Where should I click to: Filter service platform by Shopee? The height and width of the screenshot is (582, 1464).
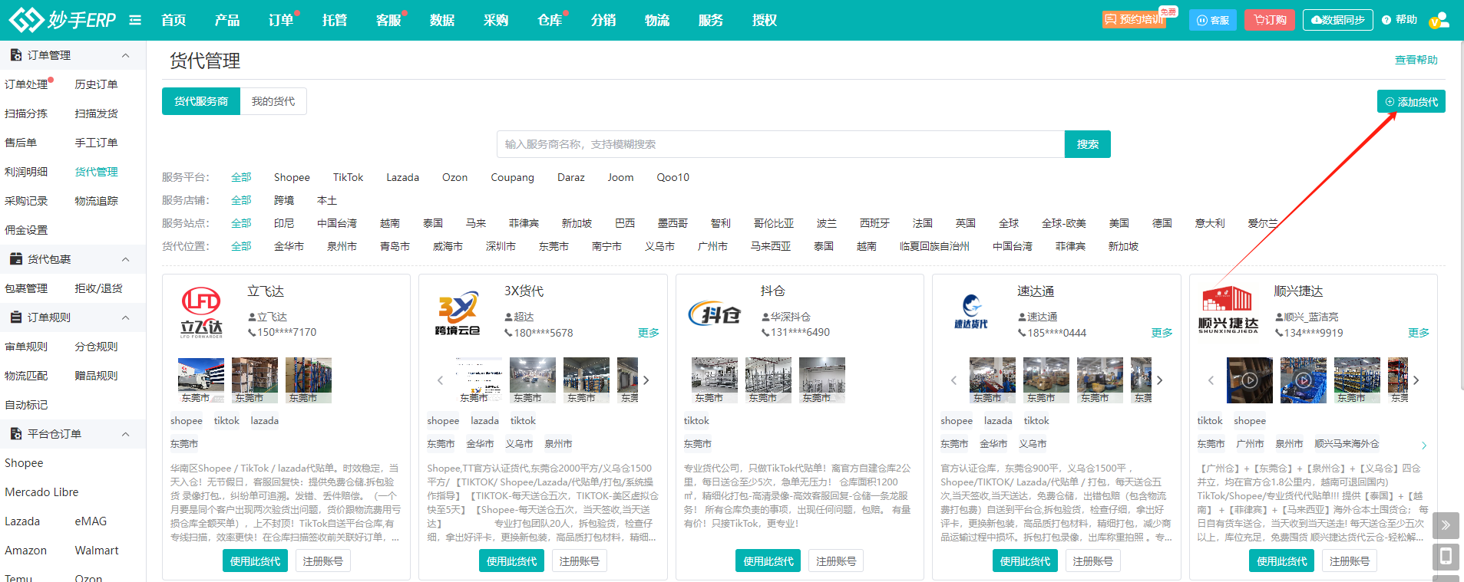coord(292,177)
